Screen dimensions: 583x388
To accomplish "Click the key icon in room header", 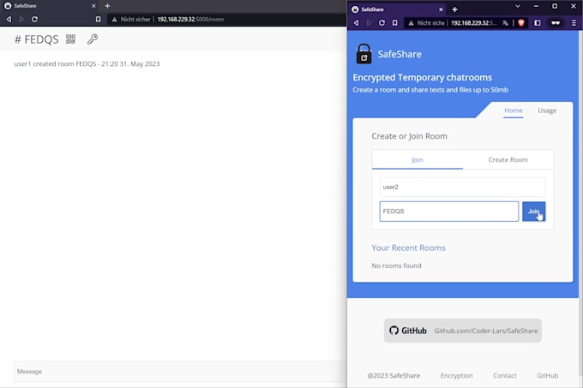I will tap(93, 39).
